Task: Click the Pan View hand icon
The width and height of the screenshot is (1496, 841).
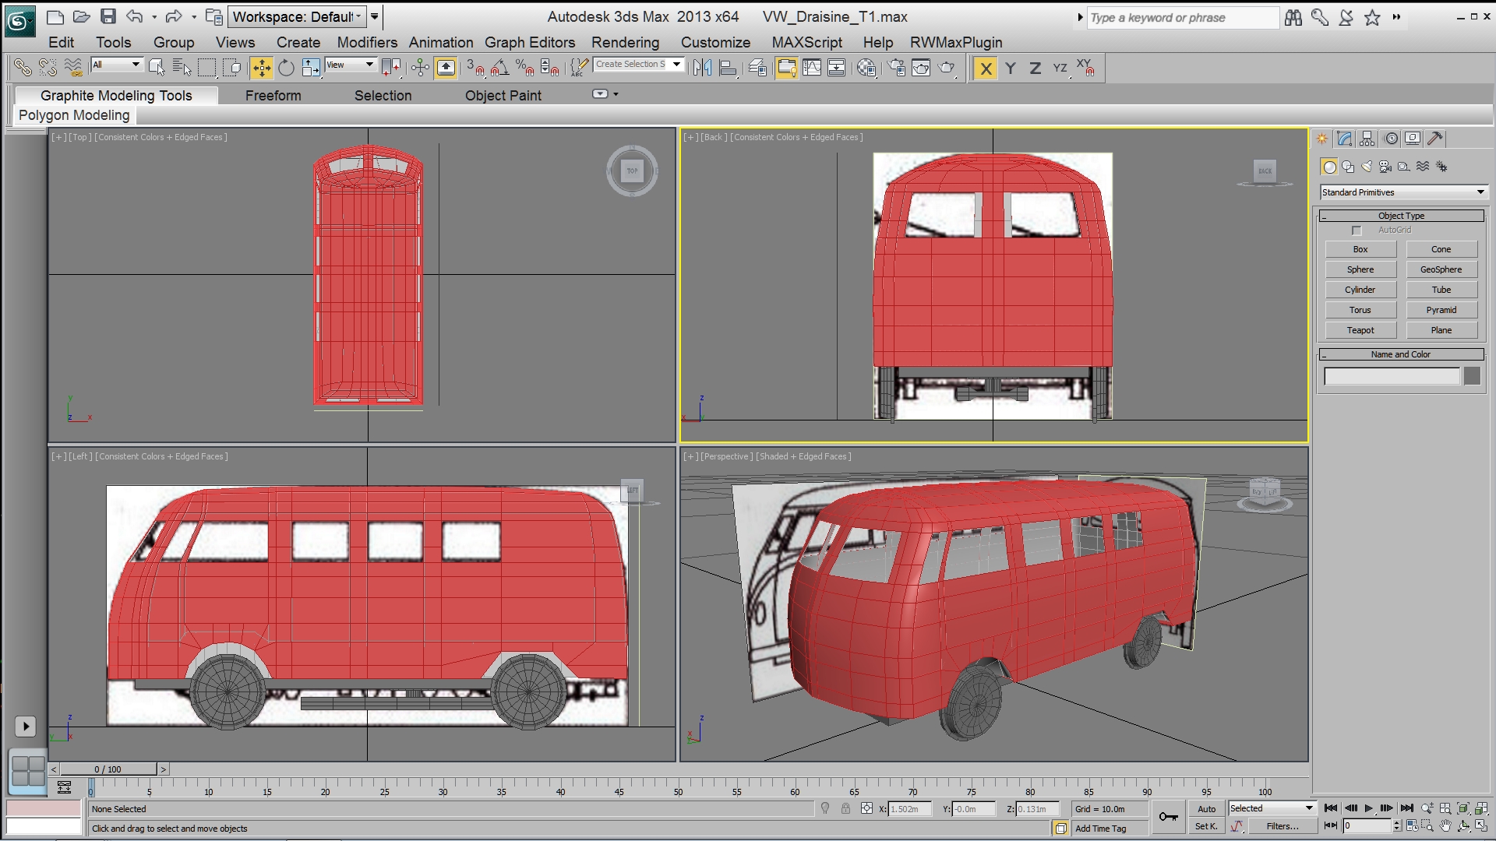Action: [1445, 826]
